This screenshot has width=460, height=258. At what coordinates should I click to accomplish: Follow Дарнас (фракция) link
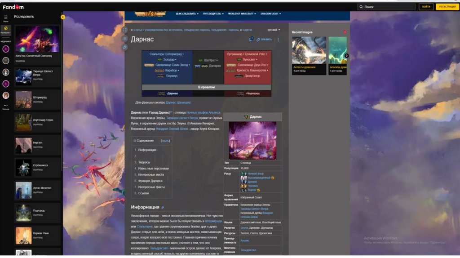pos(178,102)
